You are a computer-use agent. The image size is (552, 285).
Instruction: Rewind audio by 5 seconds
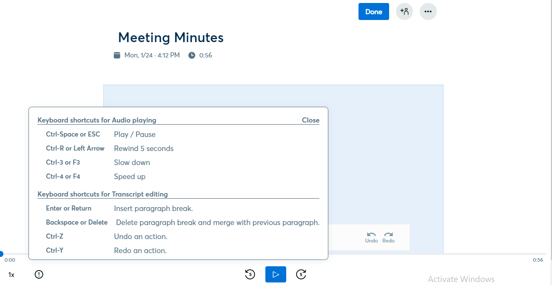pyautogui.click(x=250, y=274)
